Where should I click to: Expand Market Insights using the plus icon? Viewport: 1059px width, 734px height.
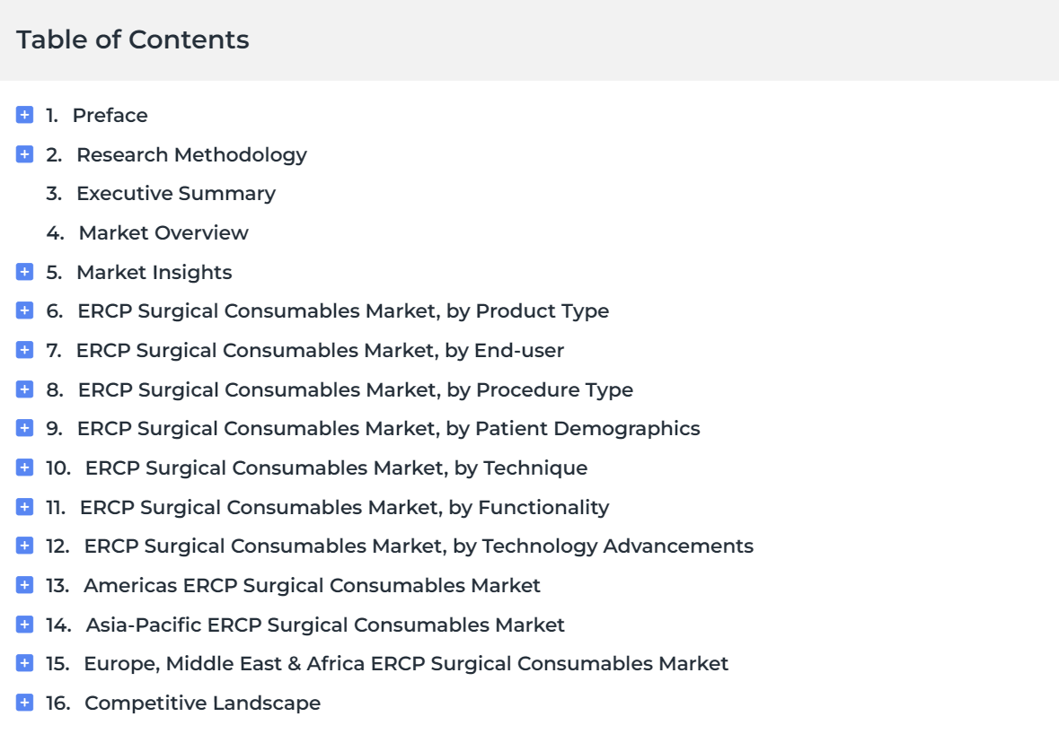(24, 272)
